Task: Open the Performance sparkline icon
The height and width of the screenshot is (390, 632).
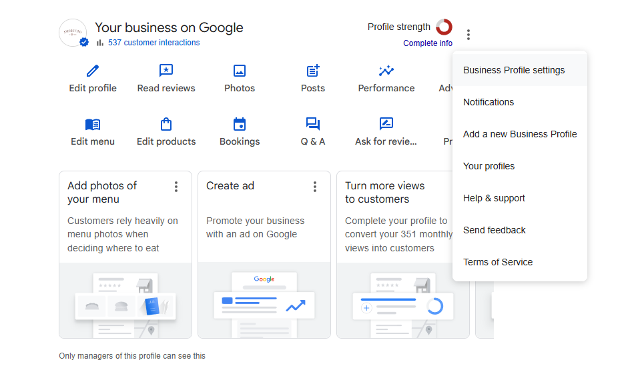Action: (x=386, y=71)
